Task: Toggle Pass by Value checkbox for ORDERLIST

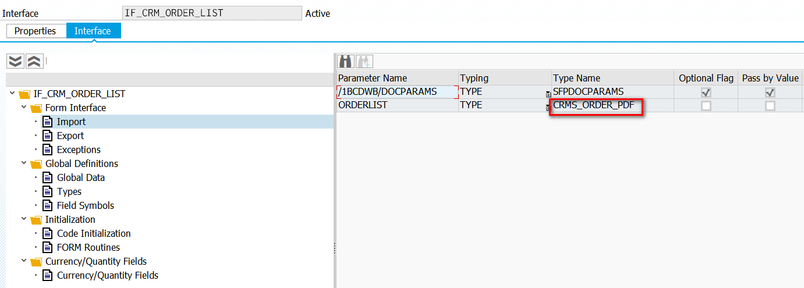Action: pyautogui.click(x=770, y=106)
